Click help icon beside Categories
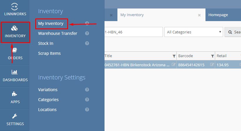241x131 pixels. [87, 100]
